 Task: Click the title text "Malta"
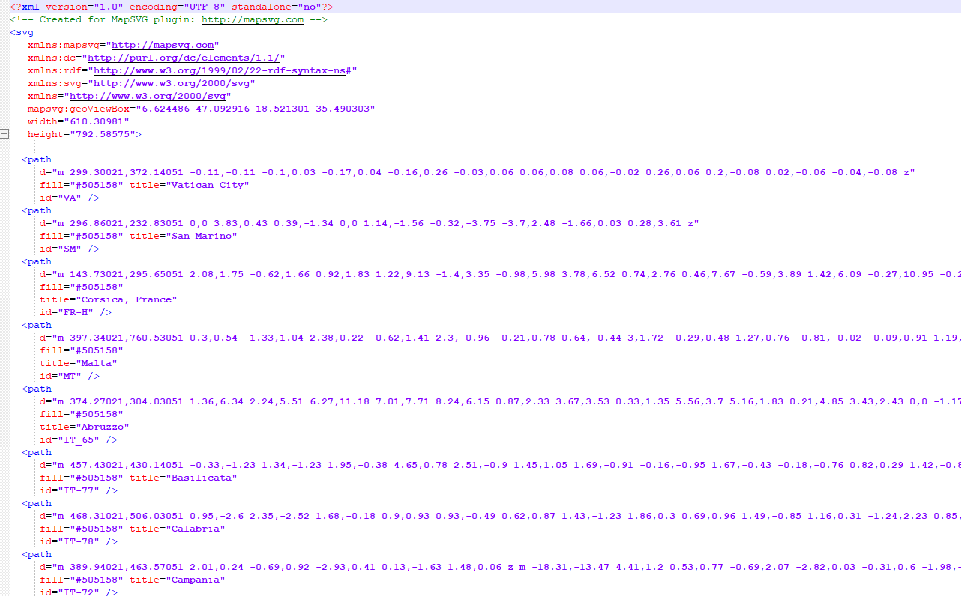97,363
